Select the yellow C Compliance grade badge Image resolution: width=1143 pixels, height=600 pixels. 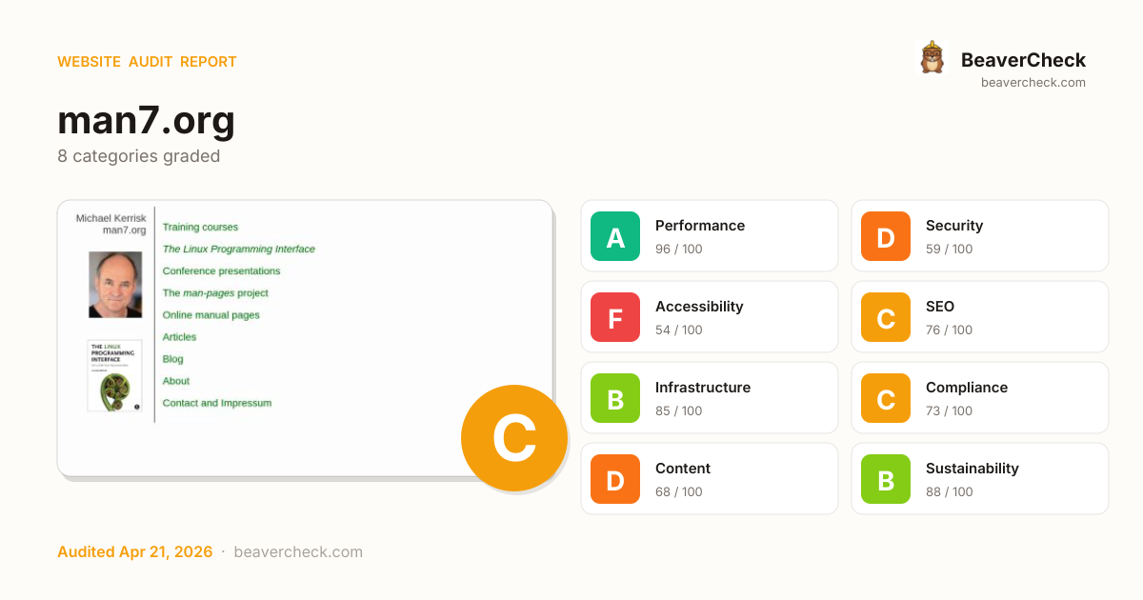coord(886,398)
